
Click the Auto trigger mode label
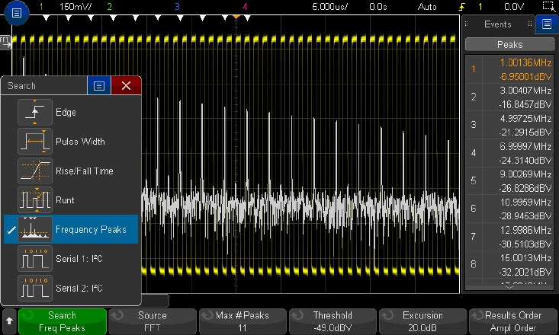[x=427, y=7]
